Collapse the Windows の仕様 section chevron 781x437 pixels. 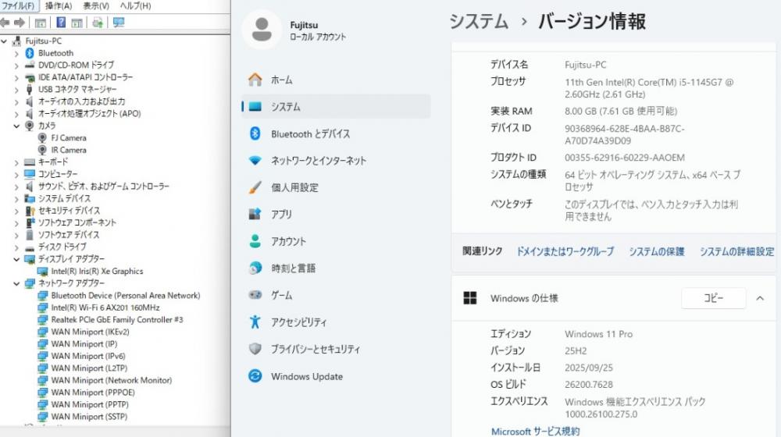(x=759, y=298)
